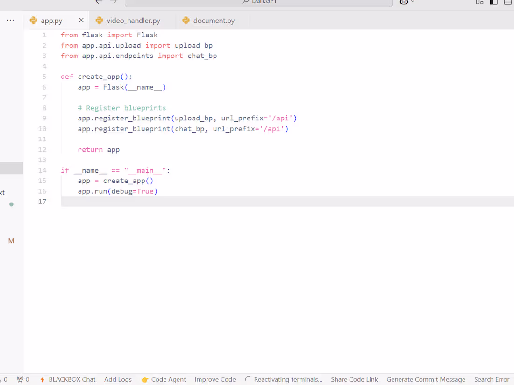The image size is (514, 385).
Task: Close the app.py editor tab
Action: [x=81, y=21]
